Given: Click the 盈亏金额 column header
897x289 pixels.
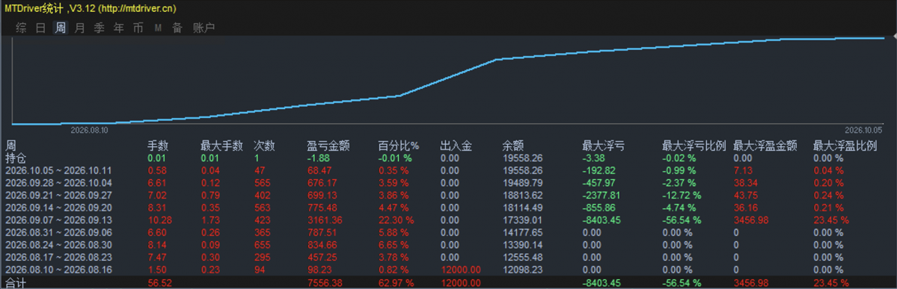Looking at the screenshot, I should pos(328,146).
